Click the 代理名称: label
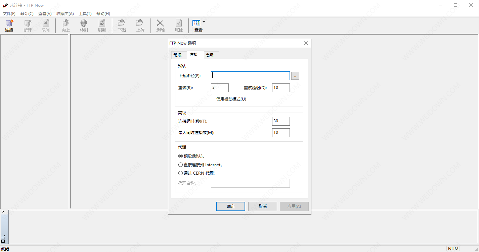This screenshot has width=479, height=252. (x=187, y=183)
